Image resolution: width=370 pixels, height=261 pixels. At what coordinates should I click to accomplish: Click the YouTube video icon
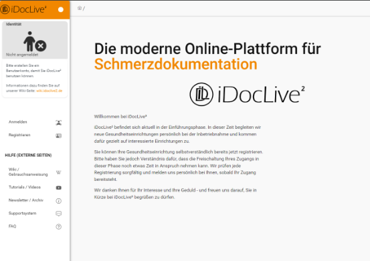coord(58,188)
